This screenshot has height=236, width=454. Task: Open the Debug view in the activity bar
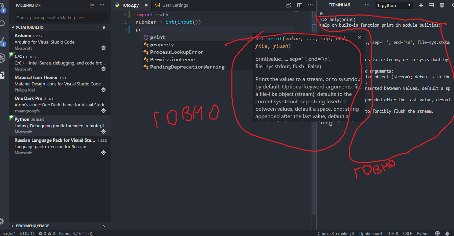click(2, 58)
